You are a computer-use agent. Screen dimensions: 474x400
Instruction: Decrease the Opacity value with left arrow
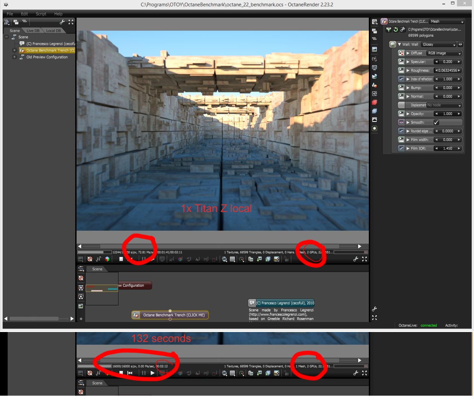coord(436,114)
